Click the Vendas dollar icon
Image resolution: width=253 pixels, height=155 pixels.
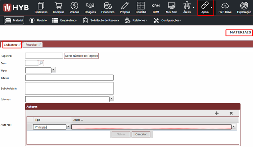pos(74,6)
